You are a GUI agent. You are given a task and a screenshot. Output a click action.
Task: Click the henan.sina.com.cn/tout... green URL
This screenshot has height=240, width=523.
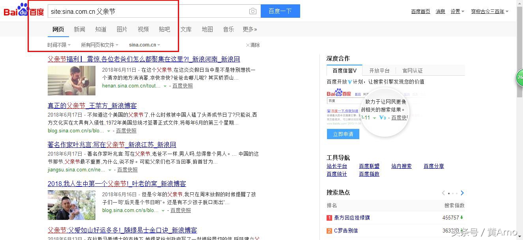coord(131,86)
